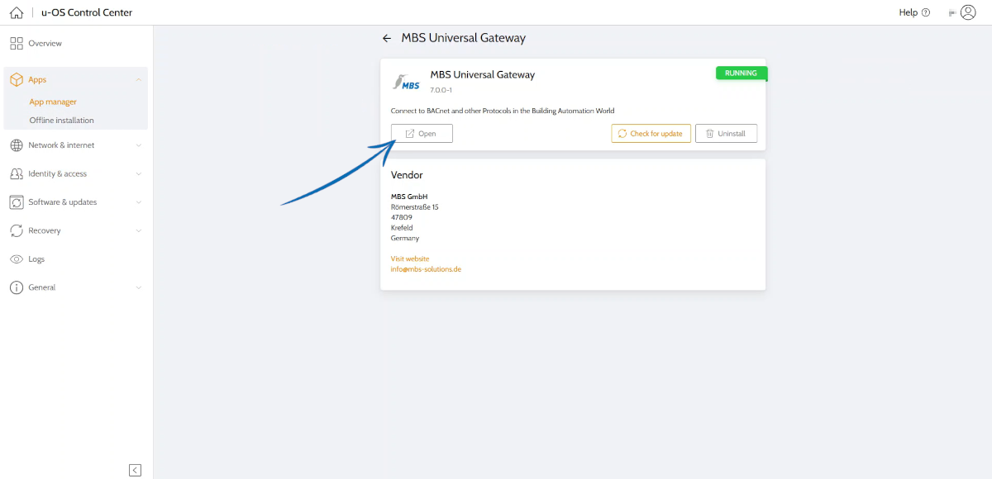Expand the Recovery chevron

coord(138,231)
